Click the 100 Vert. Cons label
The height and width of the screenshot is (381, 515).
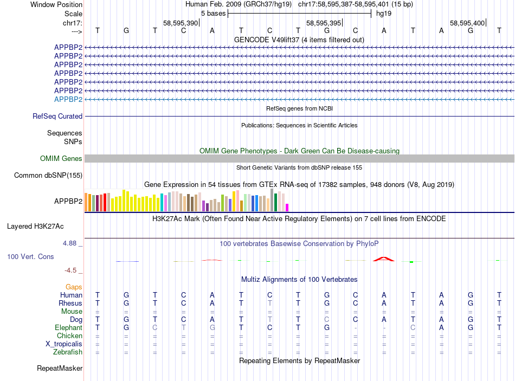[30, 256]
